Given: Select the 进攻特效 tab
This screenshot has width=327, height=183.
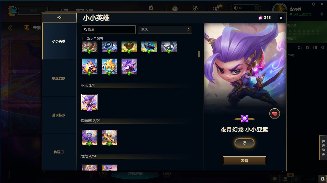Looking at the screenshot, I should (x=59, y=115).
